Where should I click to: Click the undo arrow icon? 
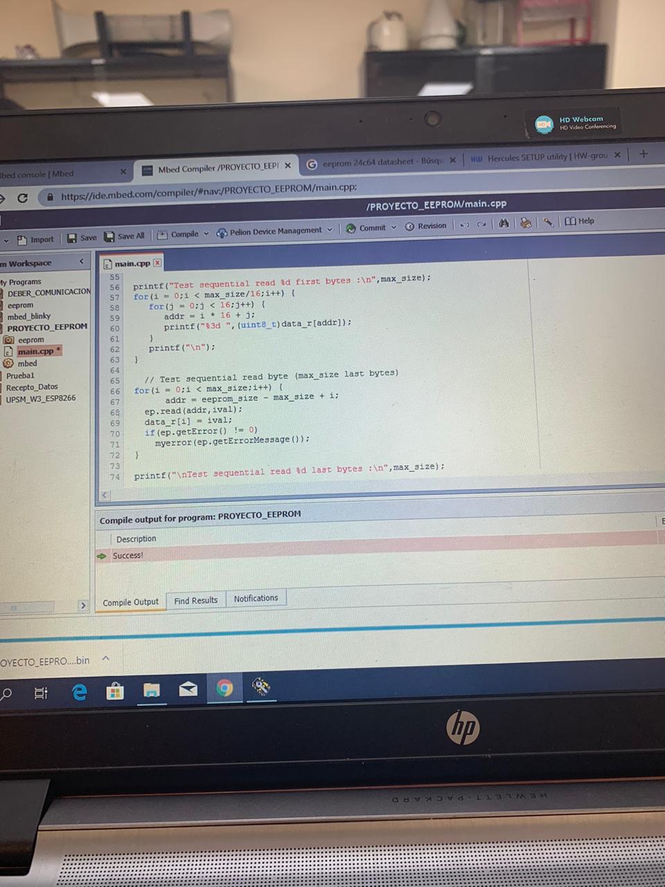465,225
